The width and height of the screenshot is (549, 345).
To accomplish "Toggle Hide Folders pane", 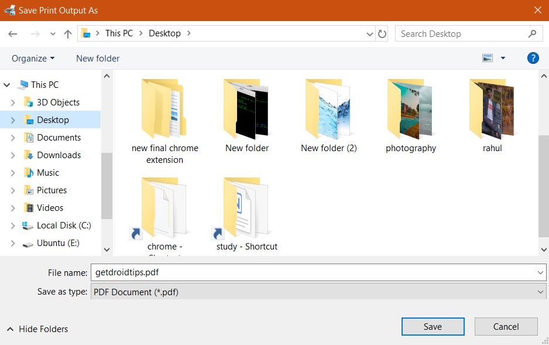I will point(37,329).
